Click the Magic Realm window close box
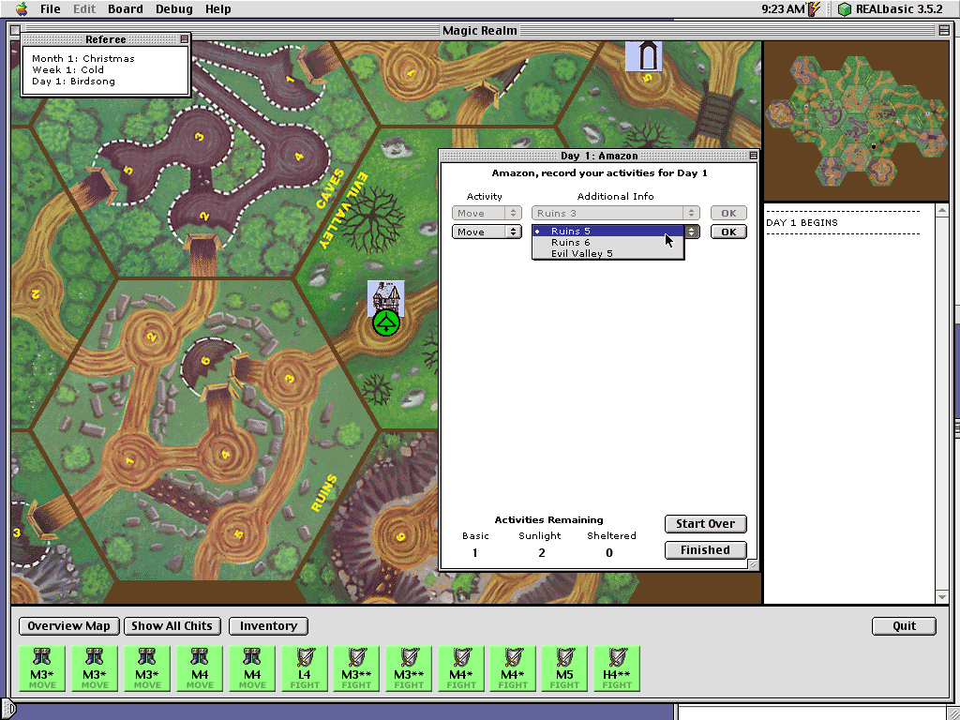 [15, 30]
